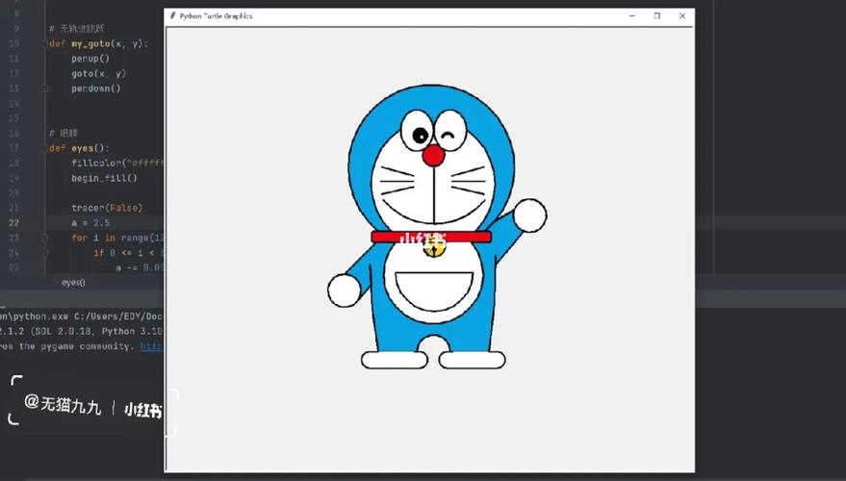The height and width of the screenshot is (481, 846).
Task: Click the Python Turtle Graphics feather icon
Action: pyautogui.click(x=172, y=15)
